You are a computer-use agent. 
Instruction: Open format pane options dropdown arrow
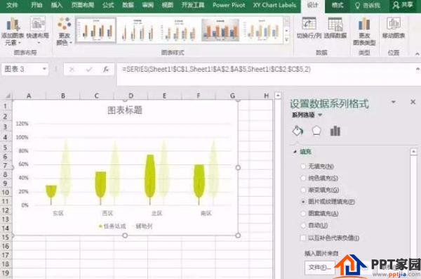click(x=394, y=102)
